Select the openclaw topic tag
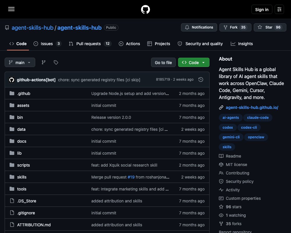 point(256,137)
